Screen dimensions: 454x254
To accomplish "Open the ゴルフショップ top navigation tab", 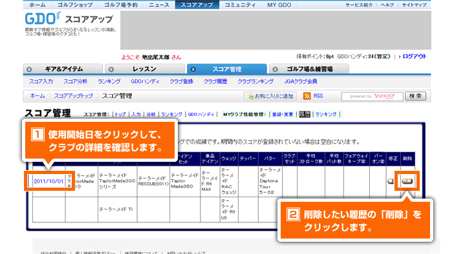I will click(x=75, y=5).
